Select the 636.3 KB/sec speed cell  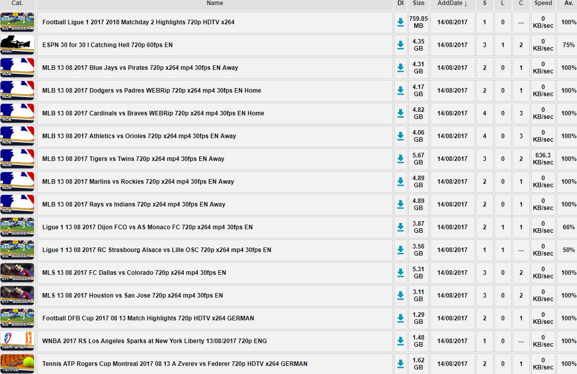(543, 159)
